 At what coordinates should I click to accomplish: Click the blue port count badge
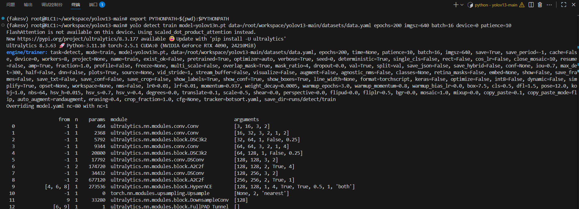click(102, 5)
